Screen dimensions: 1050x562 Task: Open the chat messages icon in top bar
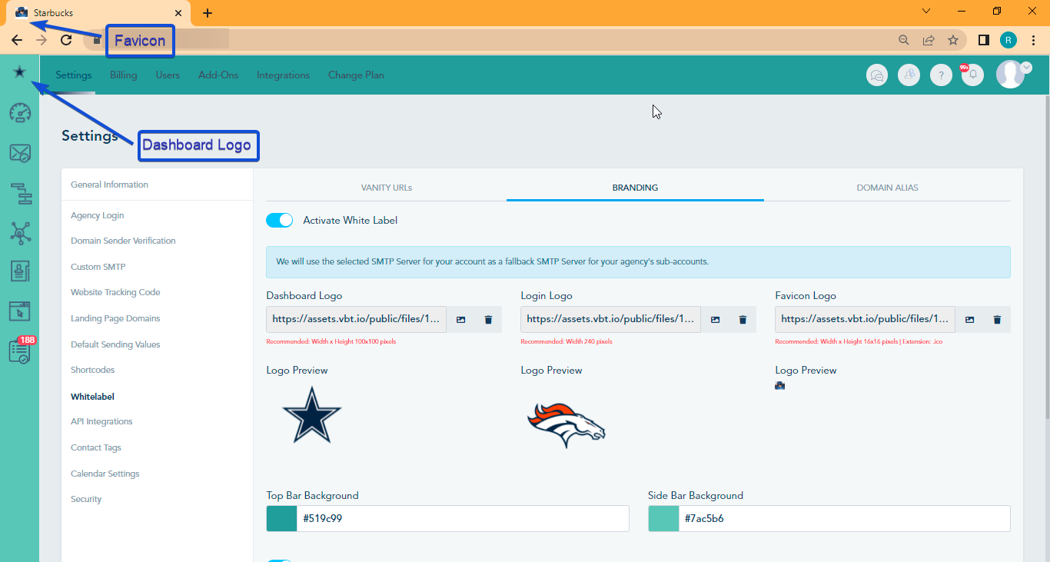coord(877,75)
